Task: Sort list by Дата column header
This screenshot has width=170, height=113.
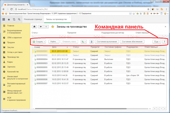Action: click(55, 47)
